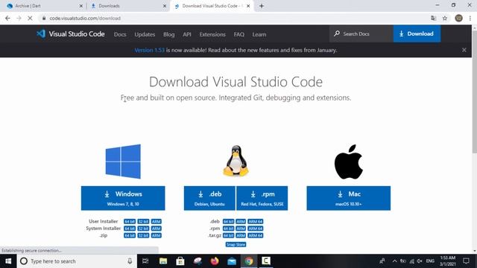Select System Installer 32 bit
477x268 pixels.
[x=143, y=229]
